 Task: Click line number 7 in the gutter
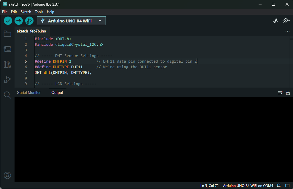(26, 73)
